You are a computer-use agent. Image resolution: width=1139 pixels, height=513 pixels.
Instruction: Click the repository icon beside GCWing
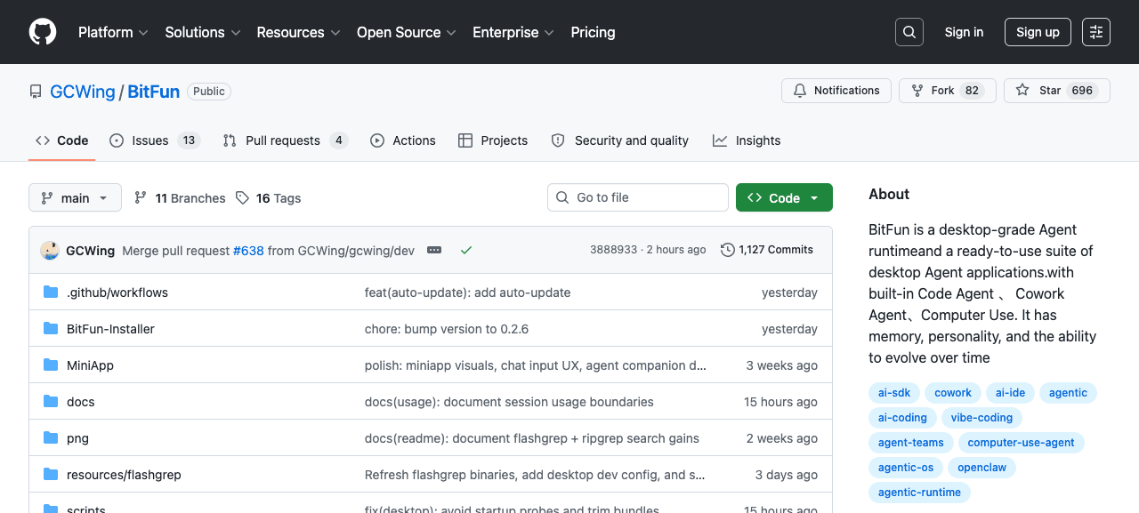tap(36, 92)
